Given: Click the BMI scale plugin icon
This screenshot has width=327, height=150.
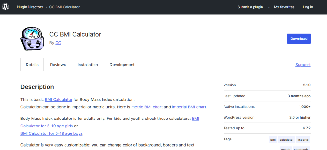Looking at the screenshot, I should [x=32, y=38].
